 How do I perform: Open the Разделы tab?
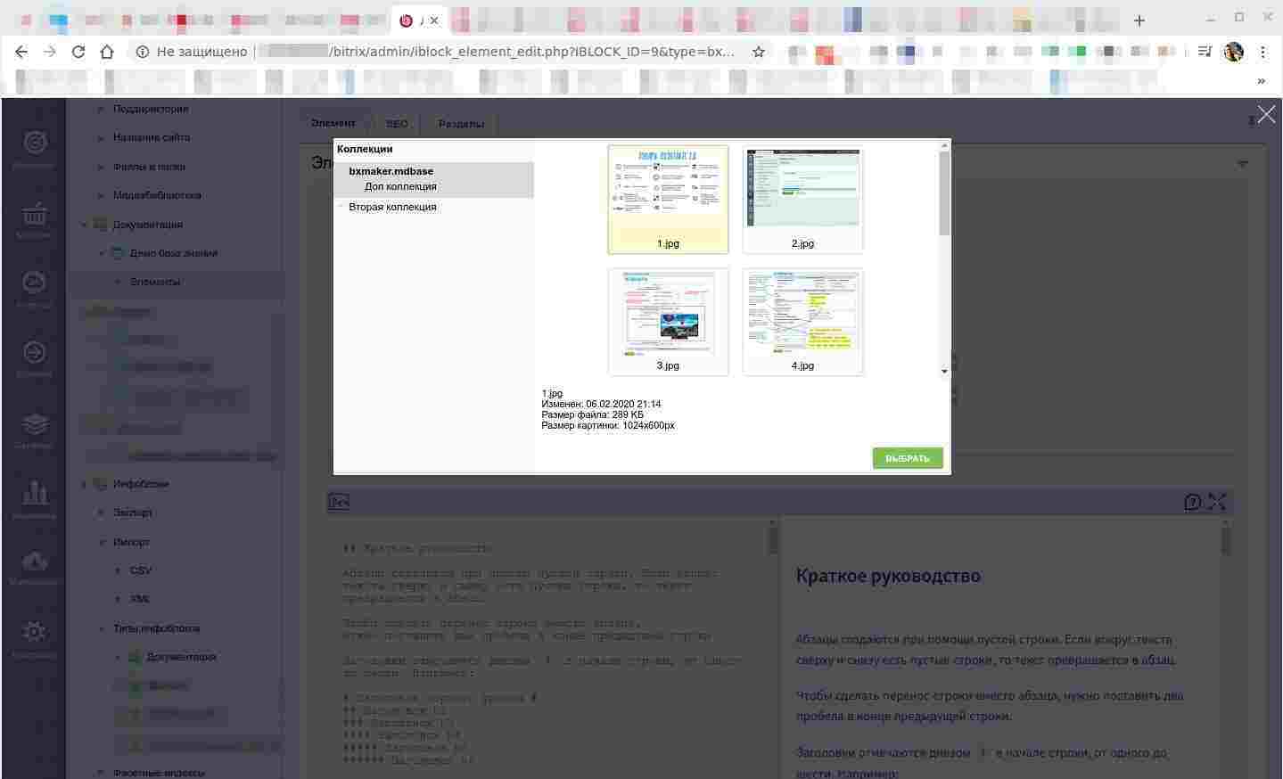pos(460,124)
